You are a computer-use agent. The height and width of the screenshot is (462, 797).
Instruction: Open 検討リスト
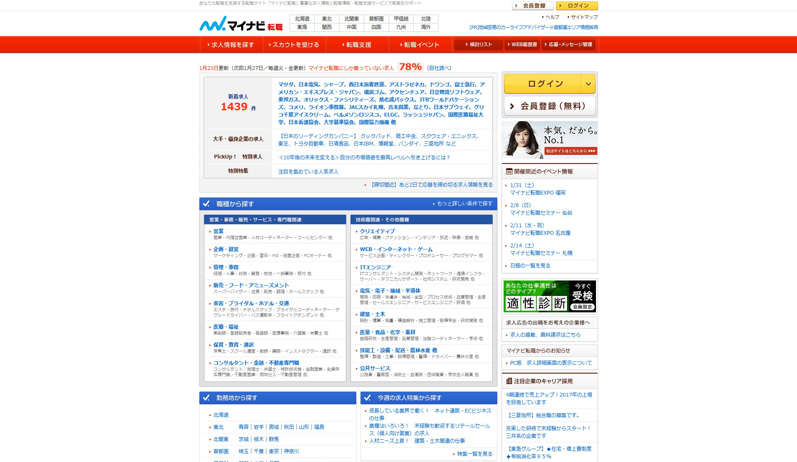[x=478, y=44]
